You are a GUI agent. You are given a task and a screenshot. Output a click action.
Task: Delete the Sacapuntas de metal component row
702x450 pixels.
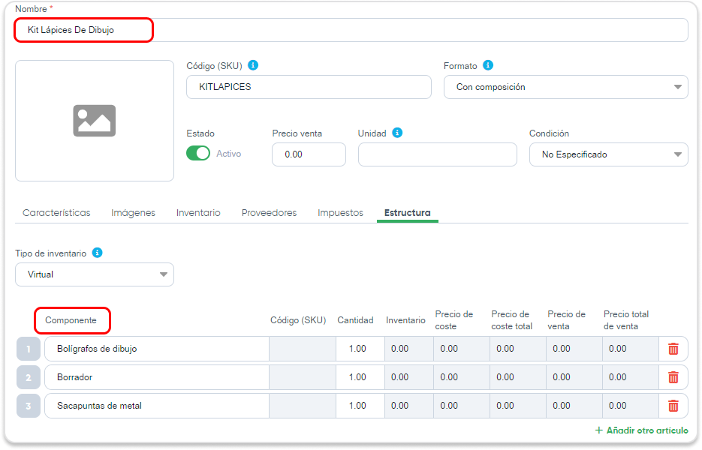coord(673,406)
